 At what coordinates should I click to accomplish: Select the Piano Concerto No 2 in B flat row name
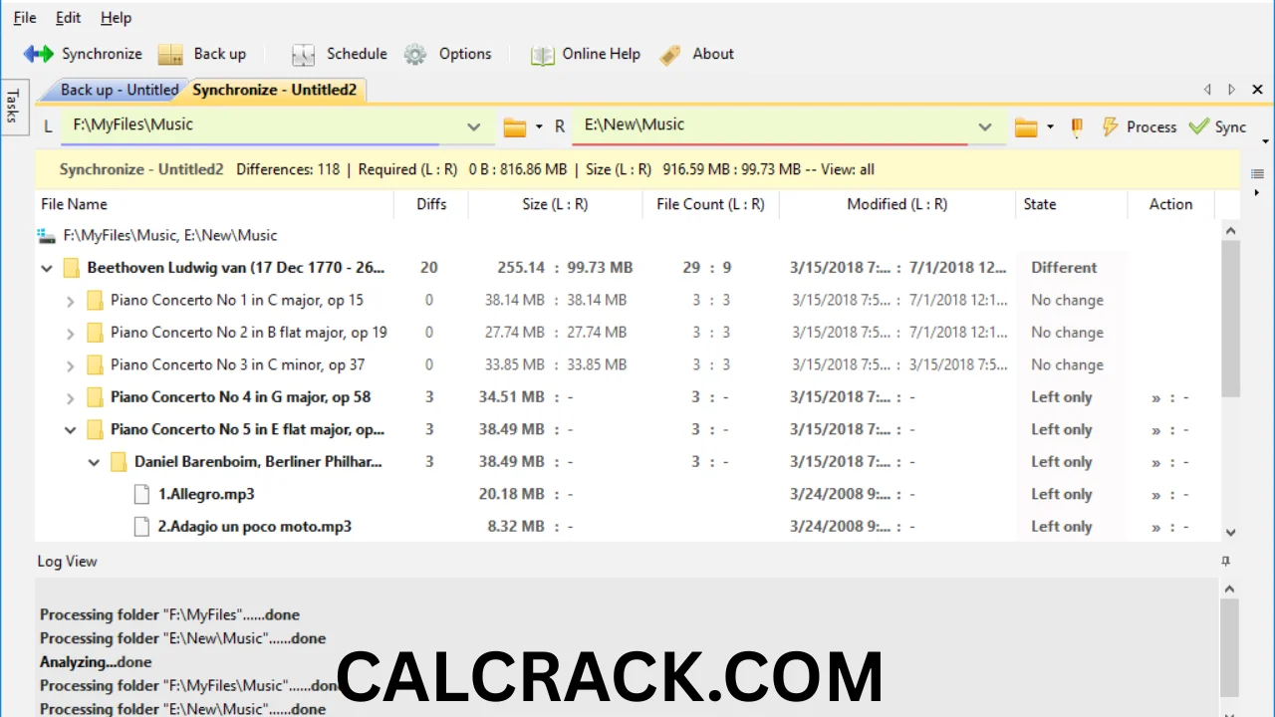(248, 333)
